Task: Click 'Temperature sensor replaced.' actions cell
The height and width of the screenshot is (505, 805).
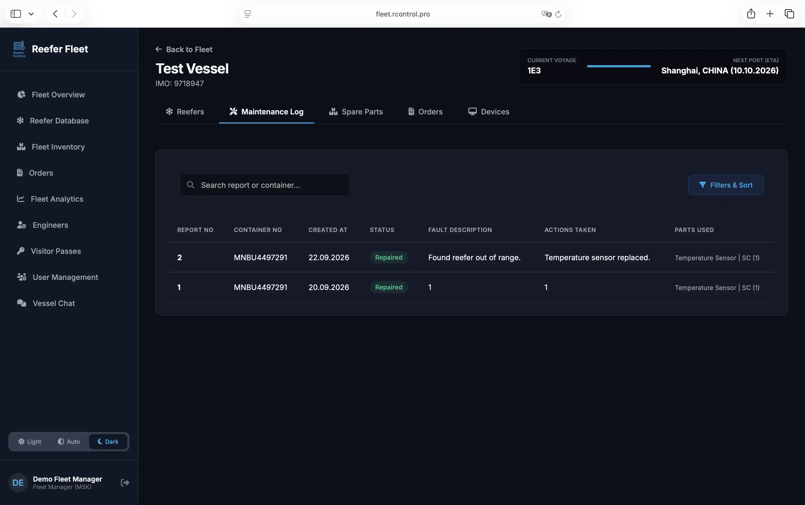Action: (x=597, y=258)
